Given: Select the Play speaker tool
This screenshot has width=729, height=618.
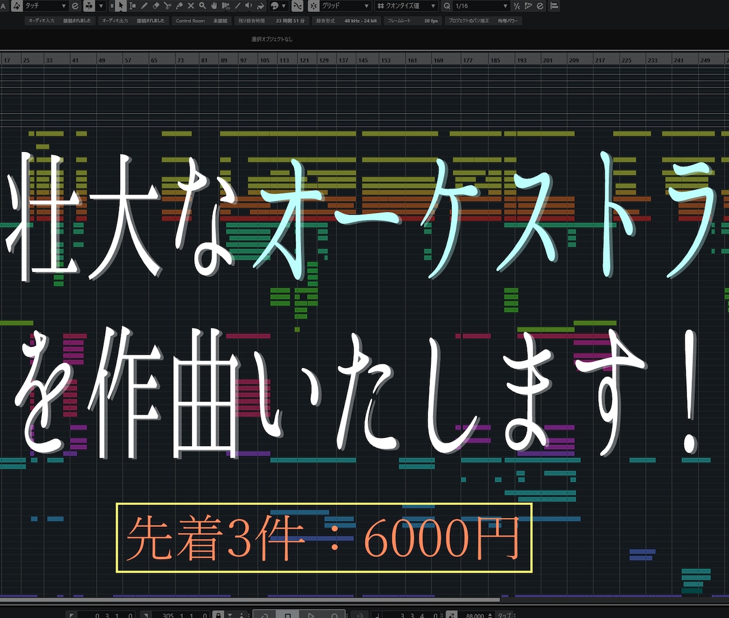Looking at the screenshot, I should (x=249, y=6).
